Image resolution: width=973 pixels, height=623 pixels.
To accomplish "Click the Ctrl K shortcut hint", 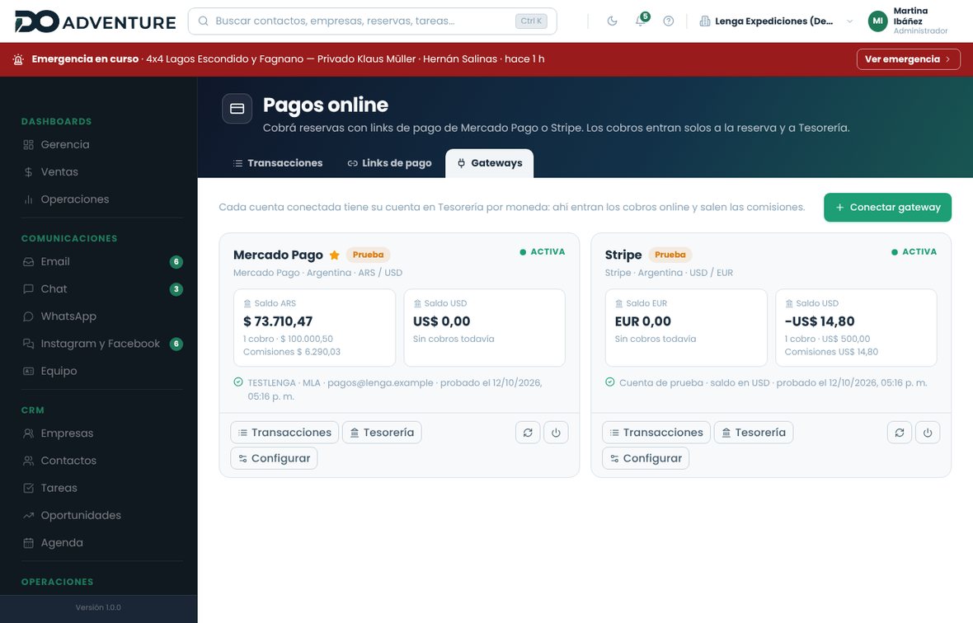I will pyautogui.click(x=531, y=21).
